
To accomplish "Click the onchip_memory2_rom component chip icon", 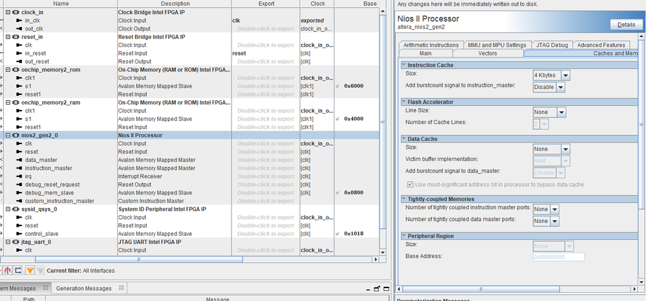I will [16, 70].
